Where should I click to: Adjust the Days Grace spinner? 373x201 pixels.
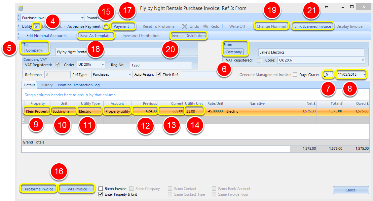(x=332, y=74)
